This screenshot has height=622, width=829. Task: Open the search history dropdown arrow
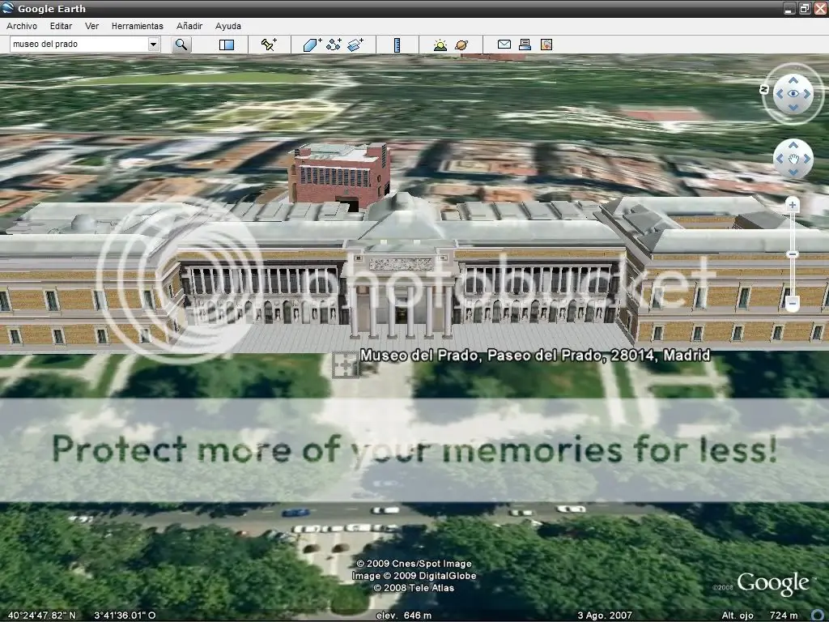click(153, 44)
